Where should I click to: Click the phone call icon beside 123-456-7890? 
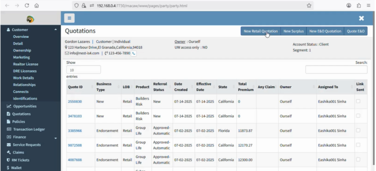pos(134,53)
